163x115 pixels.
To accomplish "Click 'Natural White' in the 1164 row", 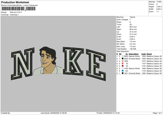I will pyautogui.click(x=134, y=69).
